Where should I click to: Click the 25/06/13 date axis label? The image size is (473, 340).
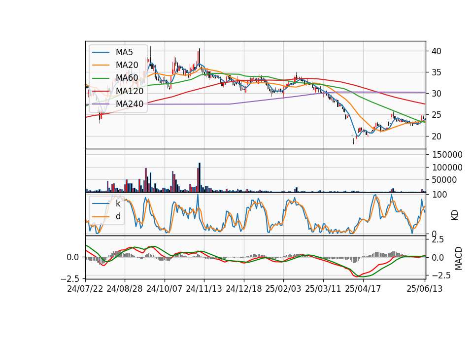pos(425,289)
